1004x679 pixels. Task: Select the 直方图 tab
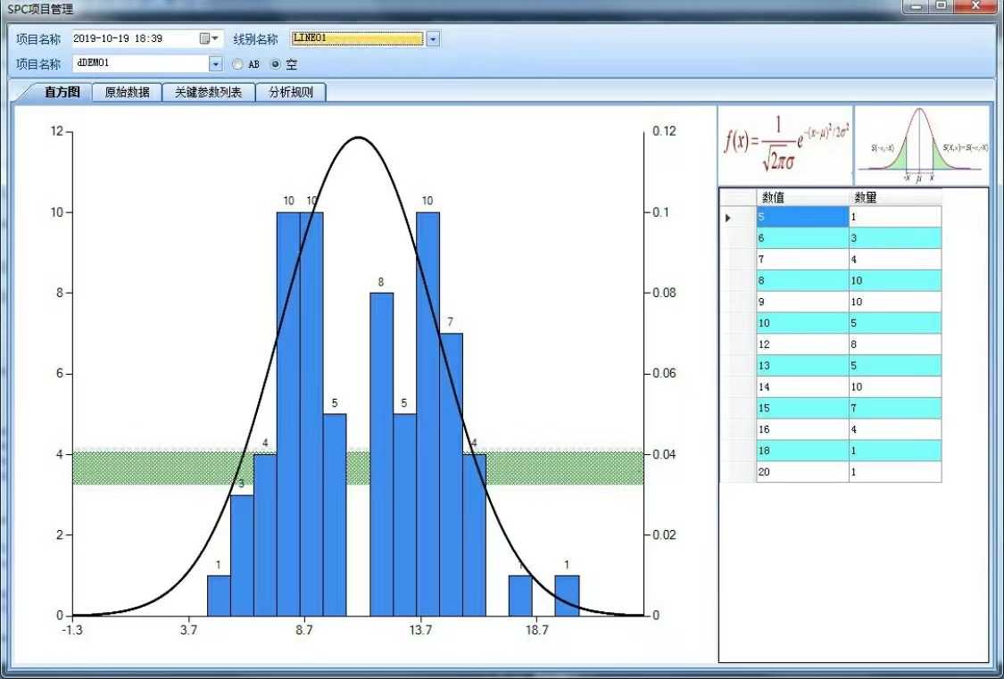pos(62,92)
